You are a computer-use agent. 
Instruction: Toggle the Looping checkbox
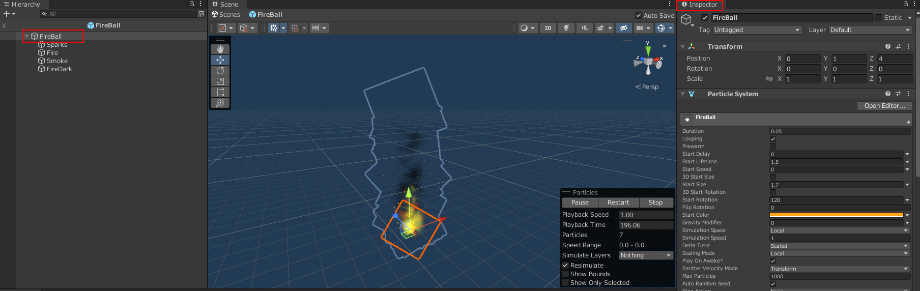click(x=773, y=139)
